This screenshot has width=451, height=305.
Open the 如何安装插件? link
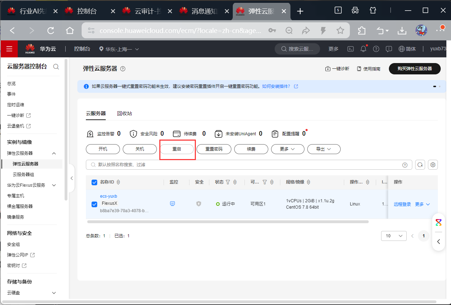coord(276,86)
